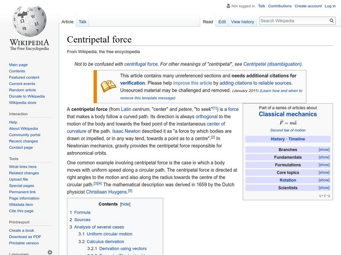Select the Read tab

click(208, 22)
